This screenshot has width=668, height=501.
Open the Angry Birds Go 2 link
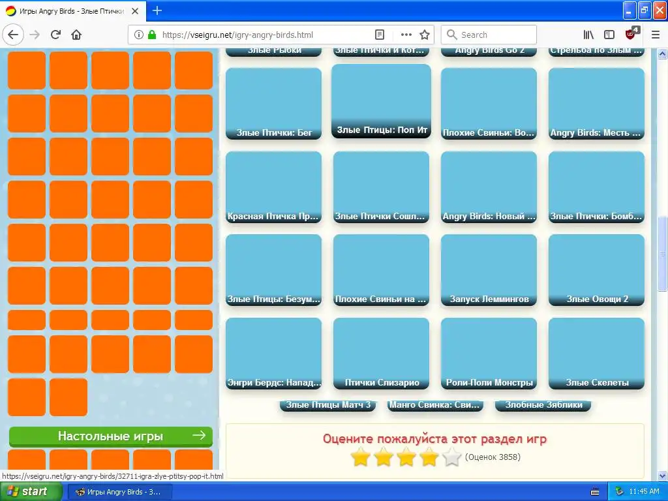tap(489, 52)
